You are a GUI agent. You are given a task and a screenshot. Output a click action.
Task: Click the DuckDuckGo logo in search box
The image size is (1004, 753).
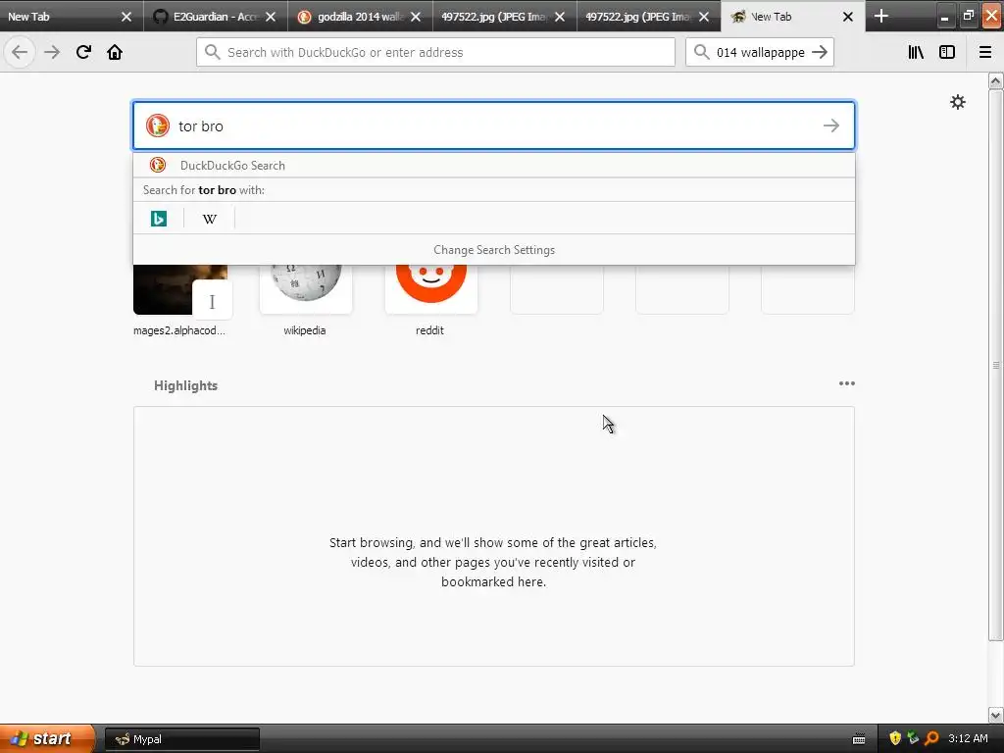pyautogui.click(x=158, y=125)
